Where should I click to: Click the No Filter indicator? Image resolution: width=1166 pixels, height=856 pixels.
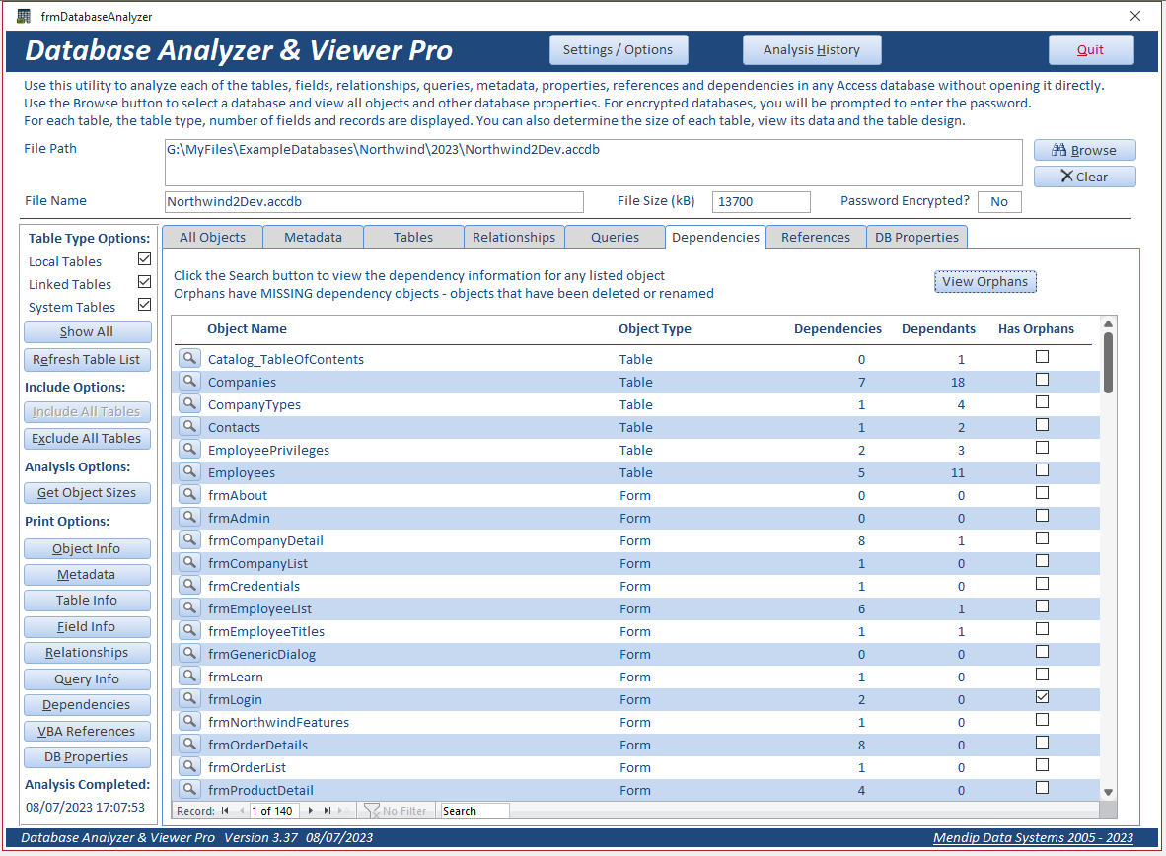pos(397,811)
